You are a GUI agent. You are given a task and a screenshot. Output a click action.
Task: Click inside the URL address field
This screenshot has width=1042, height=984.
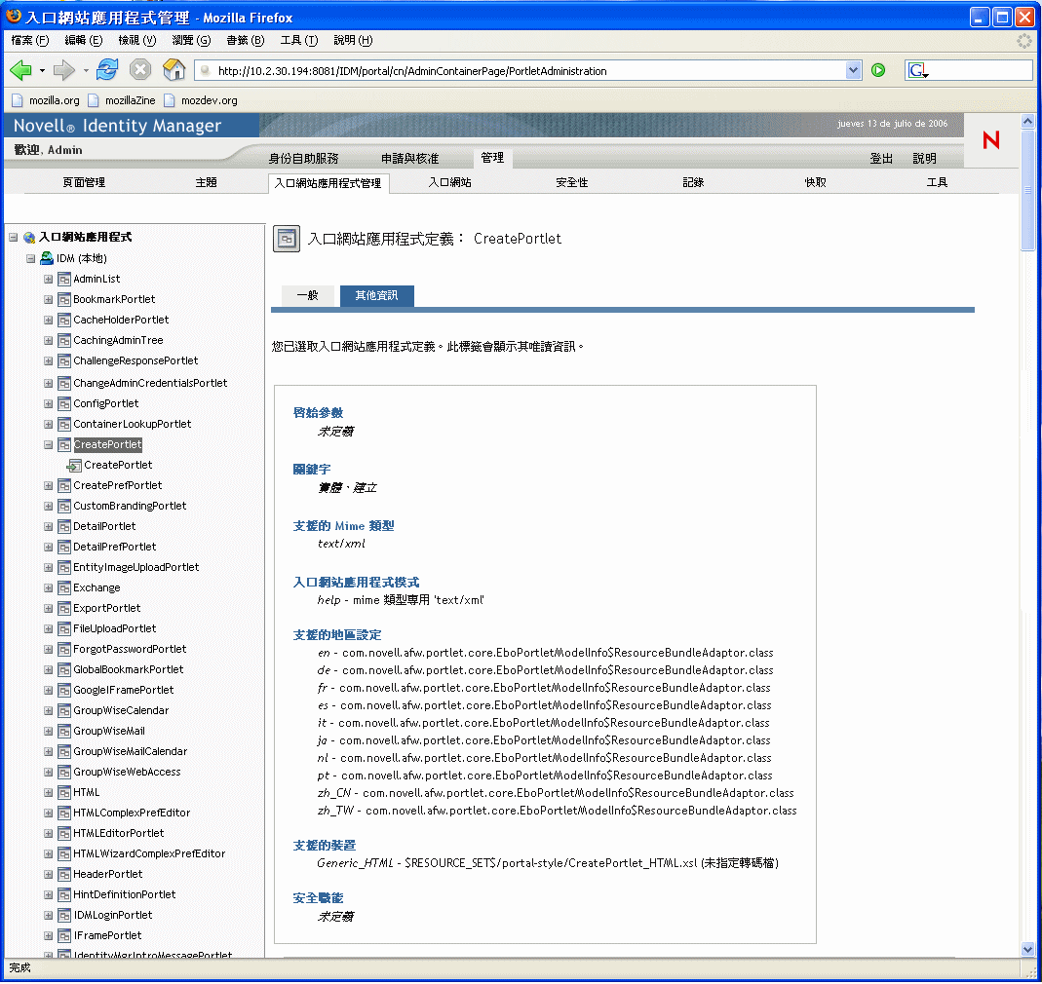(x=528, y=71)
